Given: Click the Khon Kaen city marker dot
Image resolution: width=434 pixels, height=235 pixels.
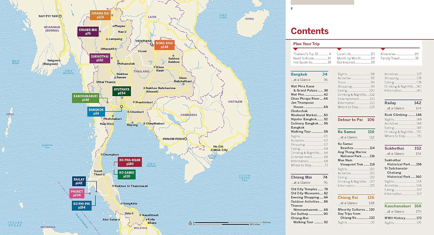Looking at the screenshot, I should click(154, 67).
